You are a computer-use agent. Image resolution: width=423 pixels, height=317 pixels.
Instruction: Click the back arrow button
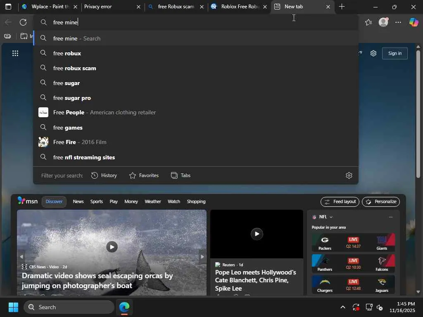click(8, 22)
